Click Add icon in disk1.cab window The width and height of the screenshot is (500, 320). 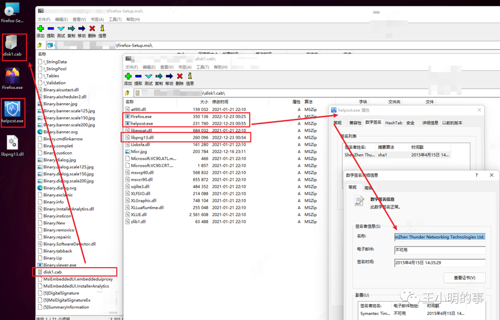point(128,76)
